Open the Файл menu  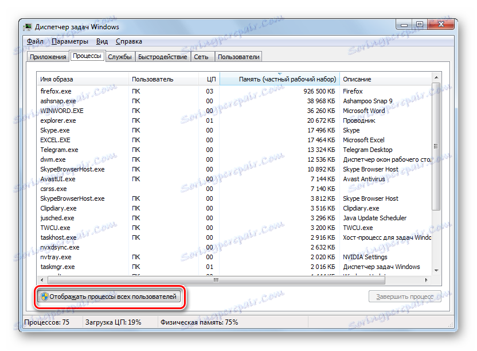[36, 41]
